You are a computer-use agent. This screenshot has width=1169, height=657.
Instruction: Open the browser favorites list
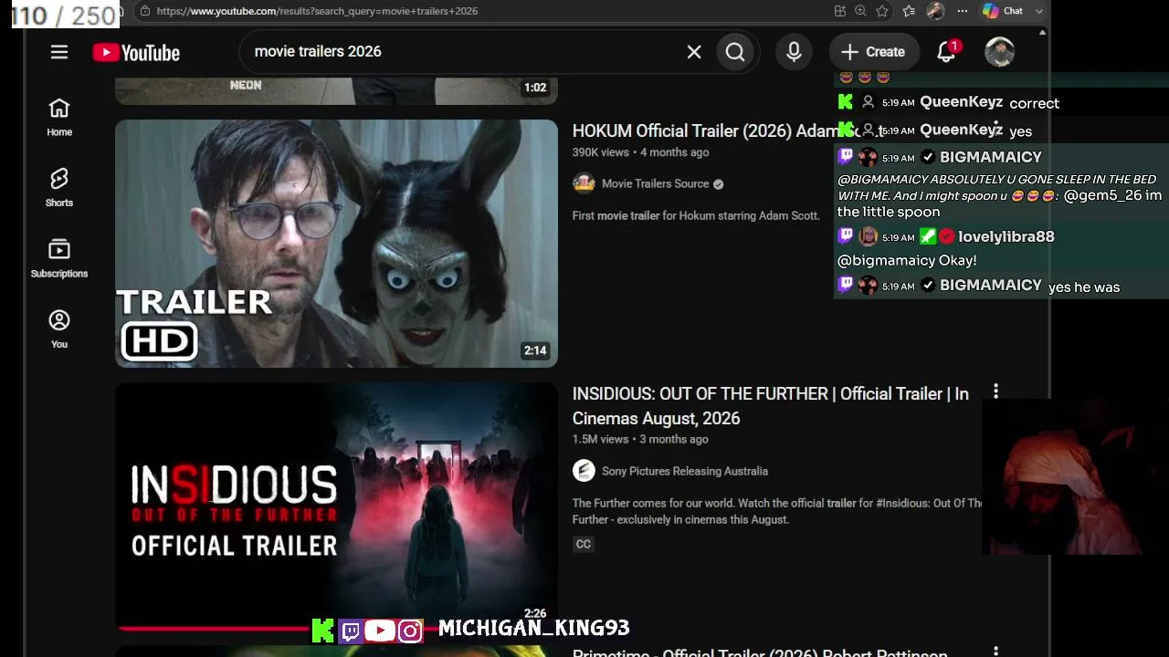coord(909,11)
